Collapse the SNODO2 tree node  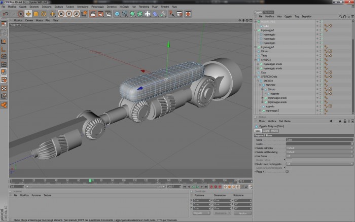(260, 85)
